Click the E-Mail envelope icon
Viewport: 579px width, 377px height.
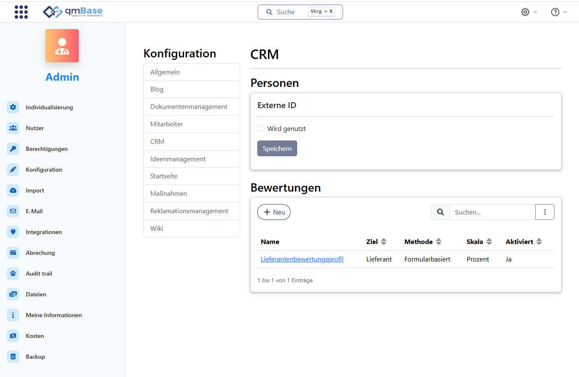[13, 211]
